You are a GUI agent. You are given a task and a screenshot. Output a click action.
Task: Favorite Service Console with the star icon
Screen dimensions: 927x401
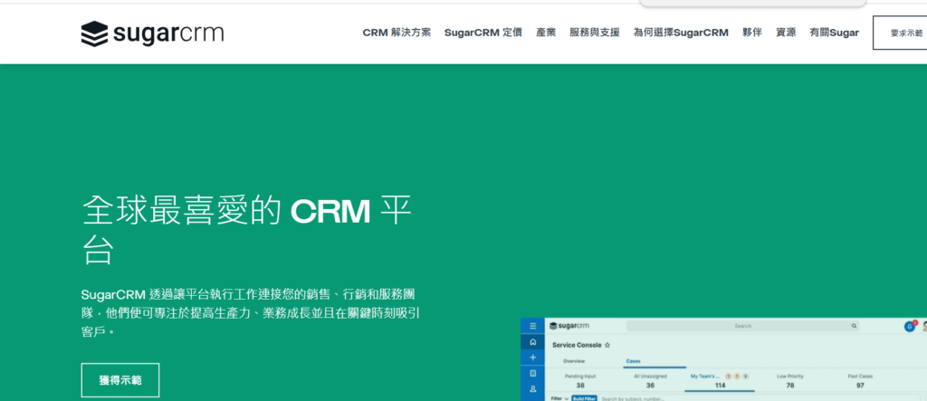(607, 345)
